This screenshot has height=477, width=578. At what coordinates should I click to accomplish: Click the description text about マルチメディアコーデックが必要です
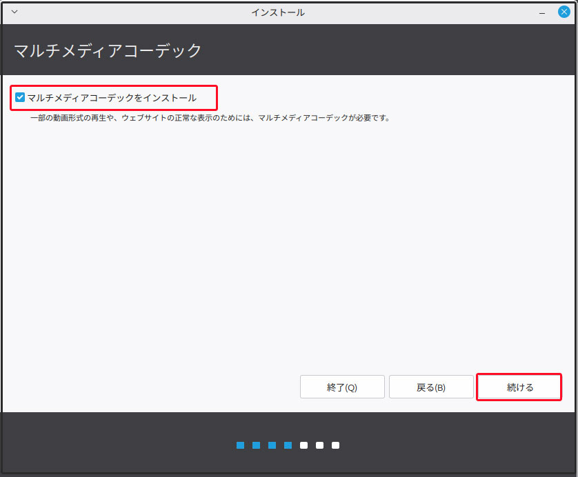(x=210, y=119)
